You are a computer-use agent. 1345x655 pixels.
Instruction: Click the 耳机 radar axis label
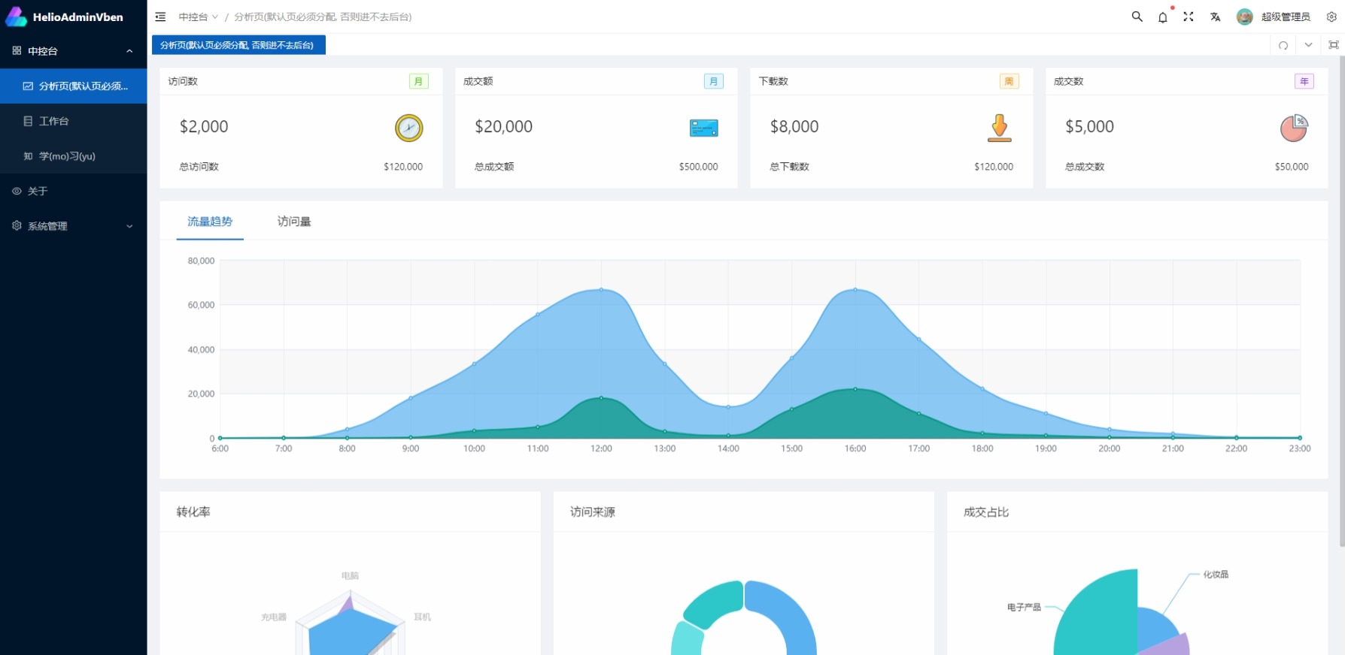coord(422,617)
